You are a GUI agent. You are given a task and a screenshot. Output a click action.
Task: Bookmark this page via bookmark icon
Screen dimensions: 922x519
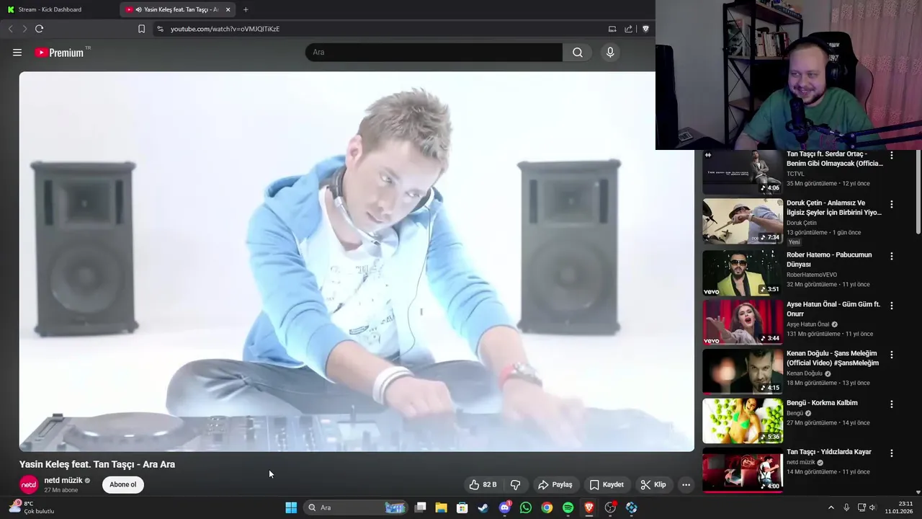(x=141, y=29)
